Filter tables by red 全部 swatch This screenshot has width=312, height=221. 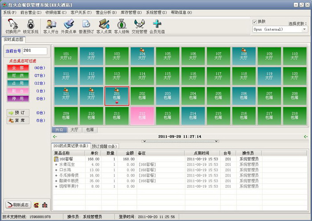click(x=18, y=67)
